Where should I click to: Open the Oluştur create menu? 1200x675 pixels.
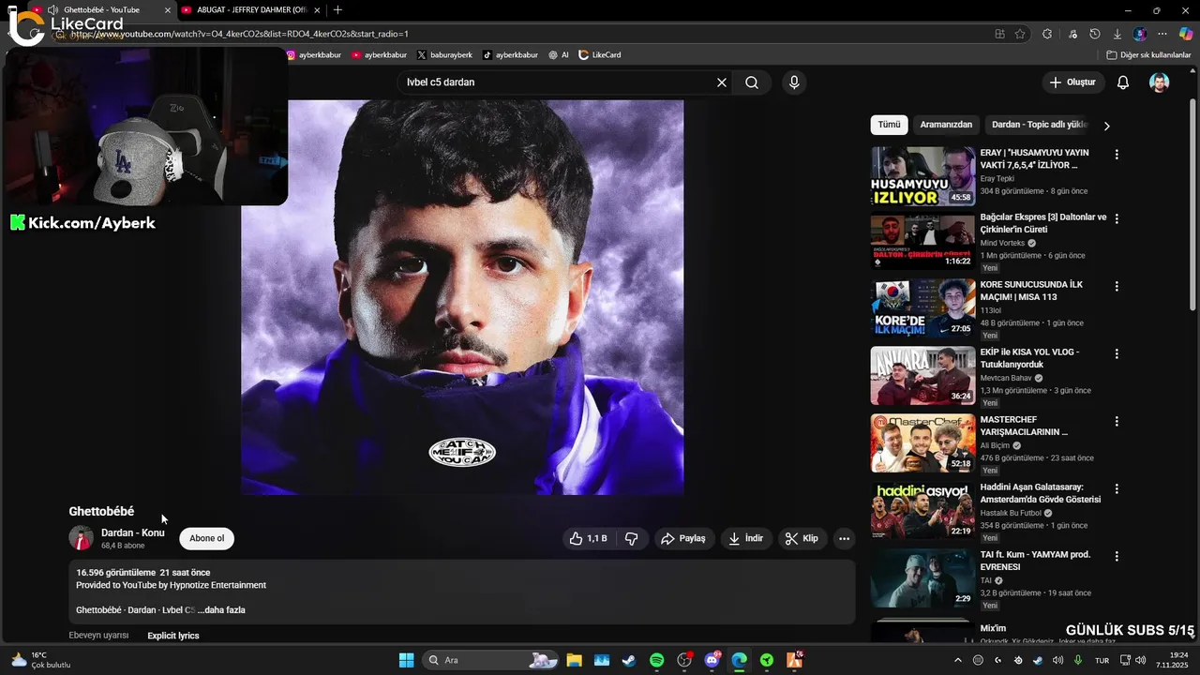click(x=1072, y=82)
